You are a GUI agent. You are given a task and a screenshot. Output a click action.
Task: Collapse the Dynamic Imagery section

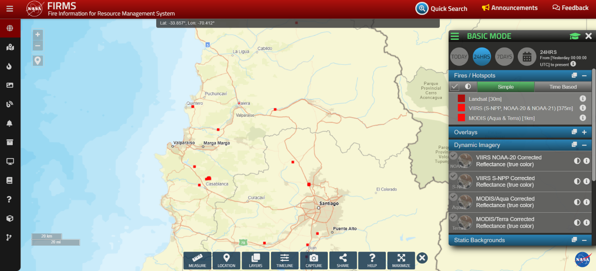pos(584,145)
